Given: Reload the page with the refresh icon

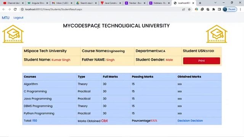Looking at the screenshot, I should [x=15, y=9].
